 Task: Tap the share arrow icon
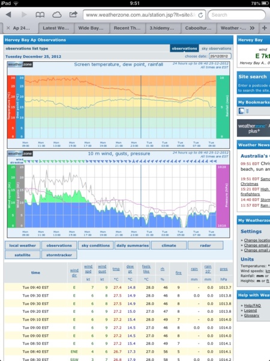click(73, 14)
